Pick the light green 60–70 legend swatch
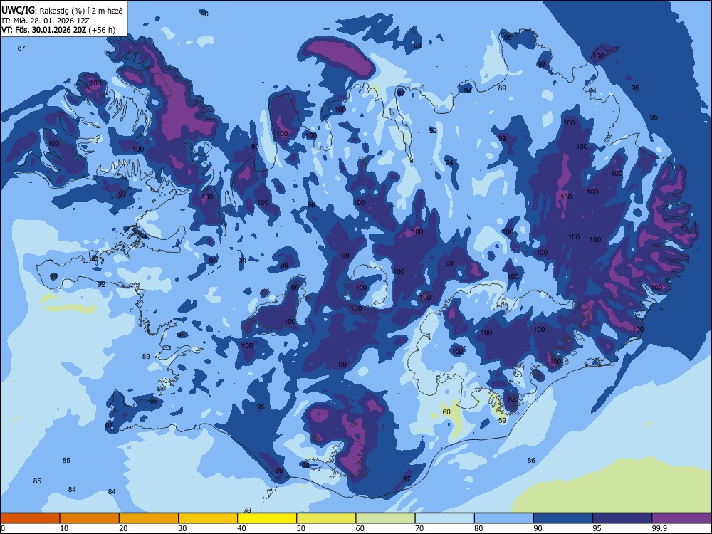The image size is (712, 534). (x=385, y=518)
